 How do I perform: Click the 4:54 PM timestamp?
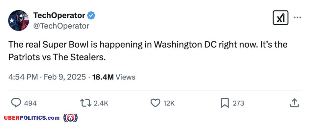point(23,77)
